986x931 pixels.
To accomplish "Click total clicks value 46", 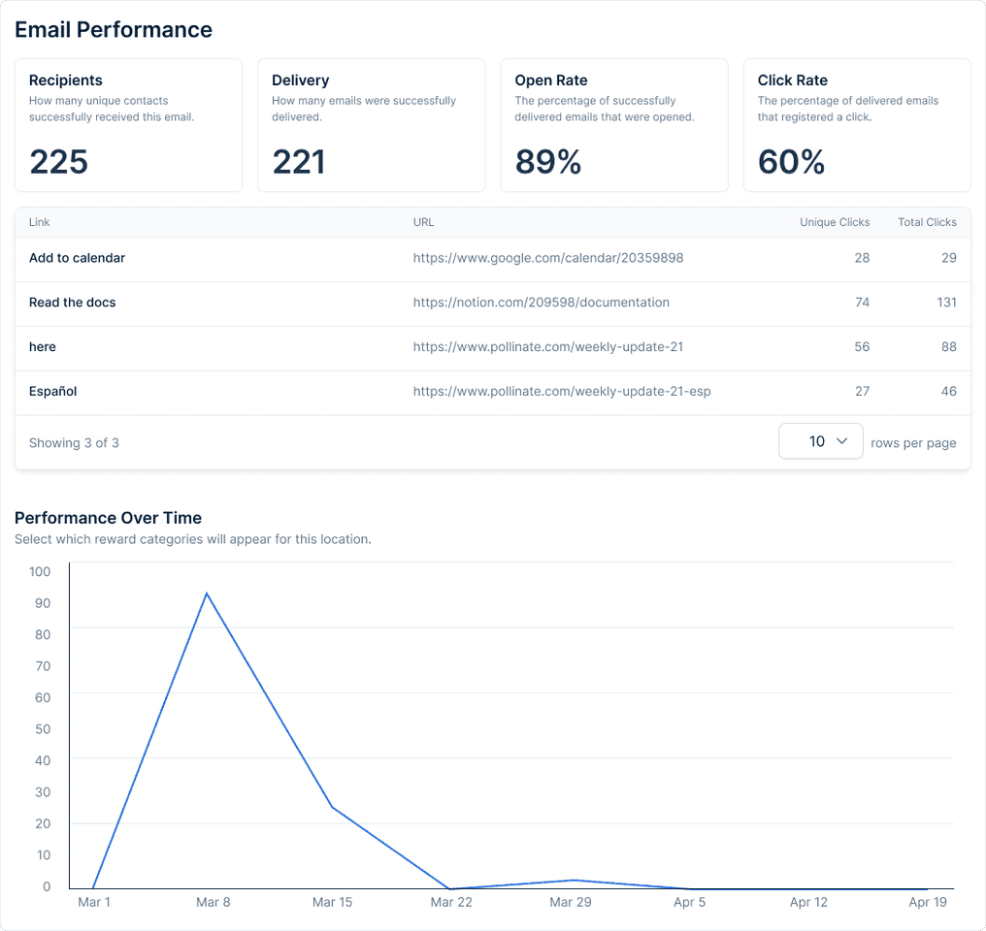I will 949,392.
